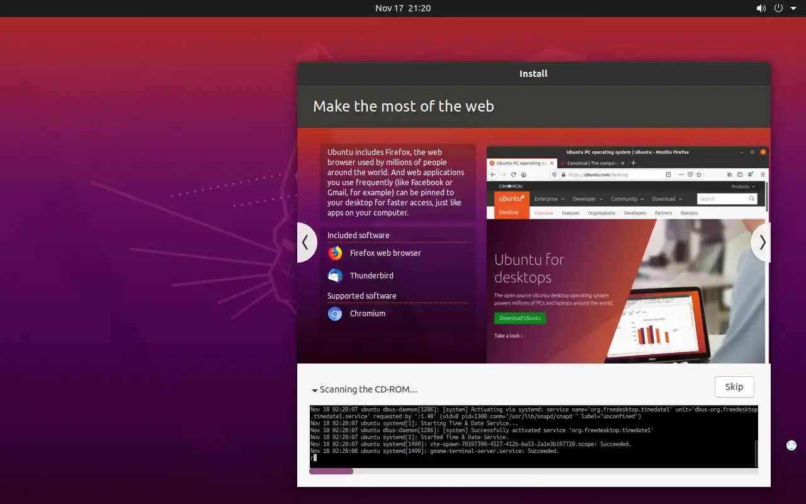Click 'Download Ubuntu' button in slide screenshot

(x=519, y=318)
